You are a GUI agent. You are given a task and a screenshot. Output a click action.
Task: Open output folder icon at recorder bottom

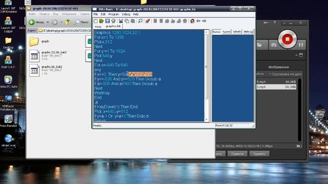click(299, 146)
